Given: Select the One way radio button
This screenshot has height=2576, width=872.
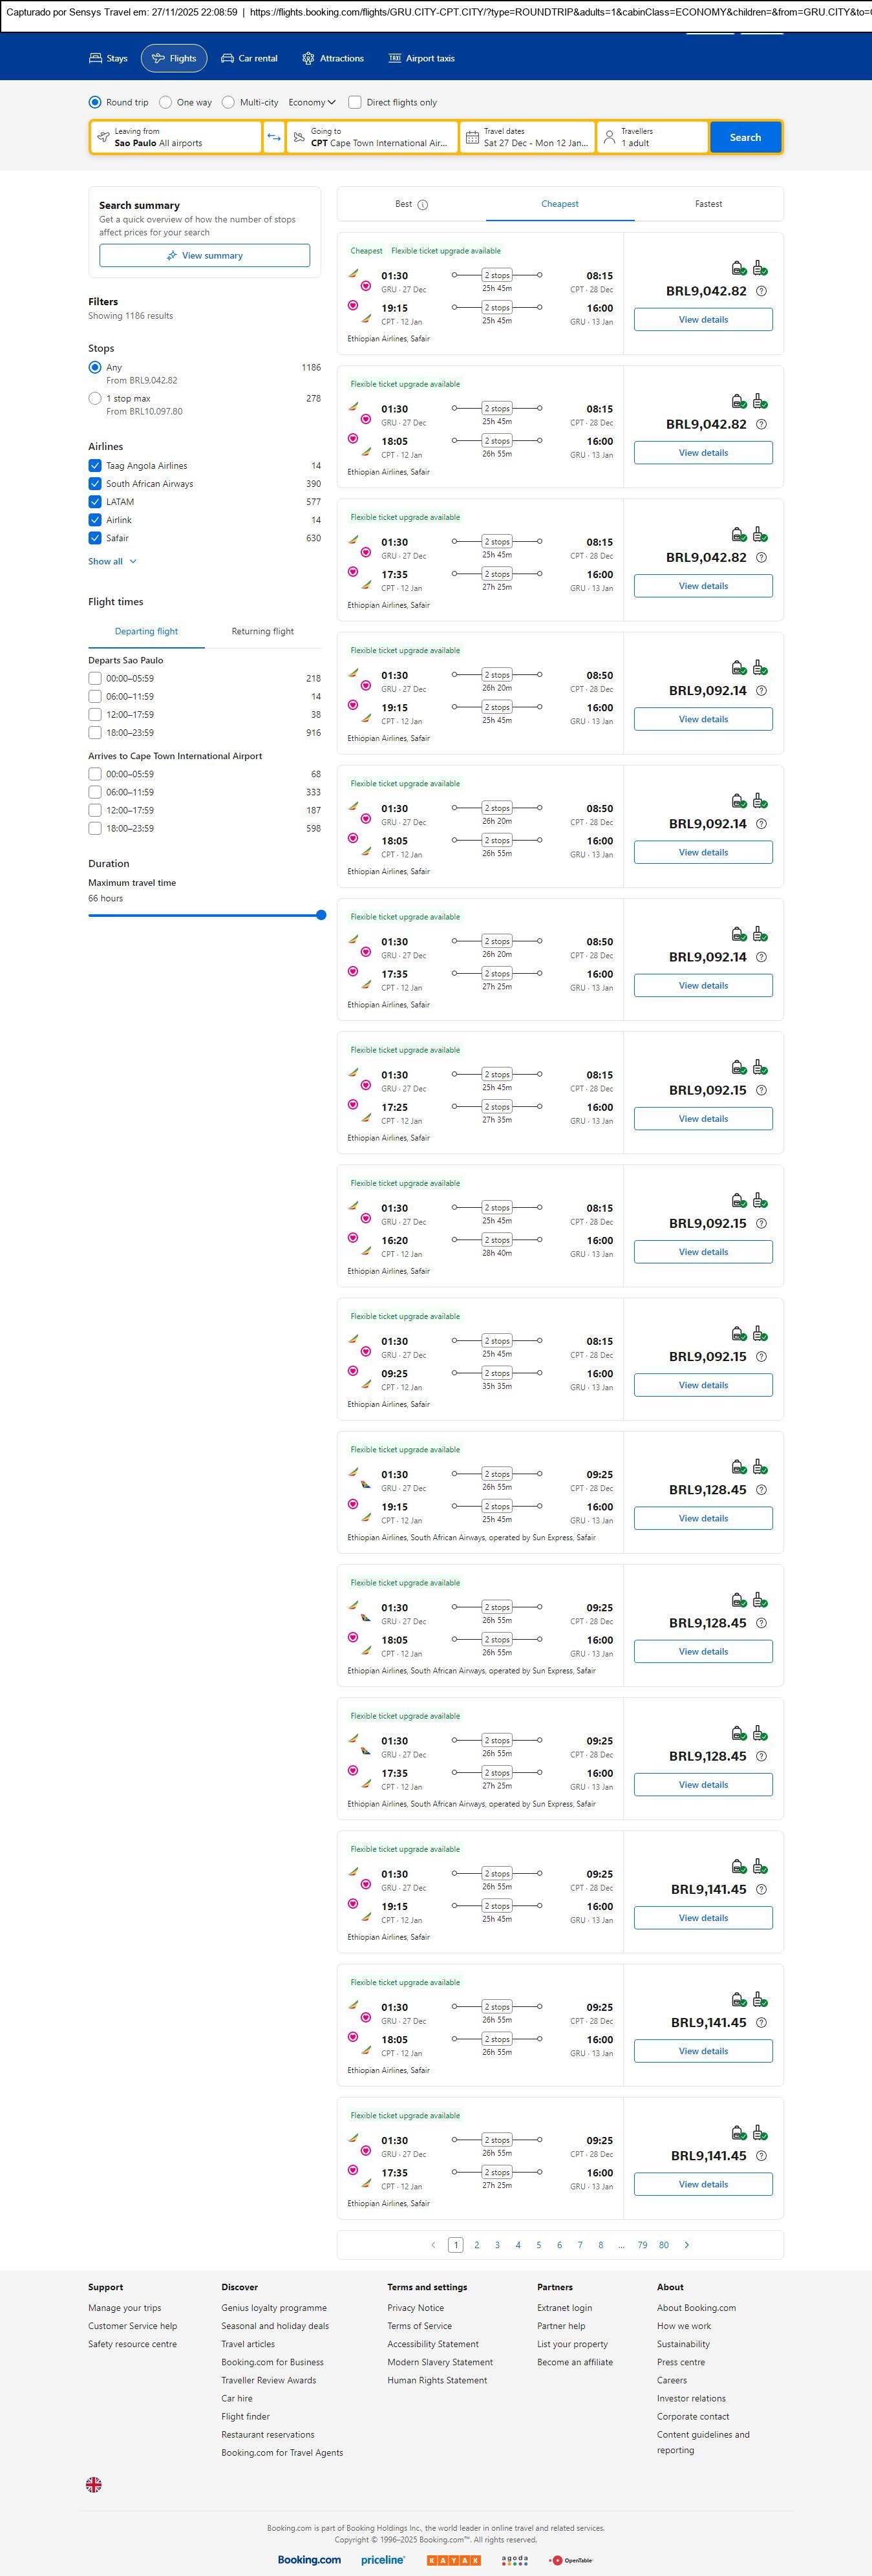Looking at the screenshot, I should coord(166,102).
